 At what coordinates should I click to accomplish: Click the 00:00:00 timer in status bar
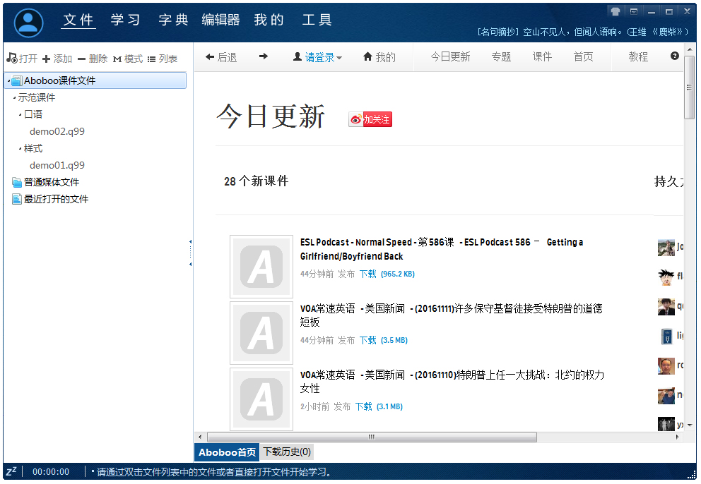[x=51, y=472]
